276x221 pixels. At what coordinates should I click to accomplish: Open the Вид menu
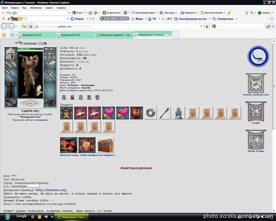pyautogui.click(x=24, y=8)
